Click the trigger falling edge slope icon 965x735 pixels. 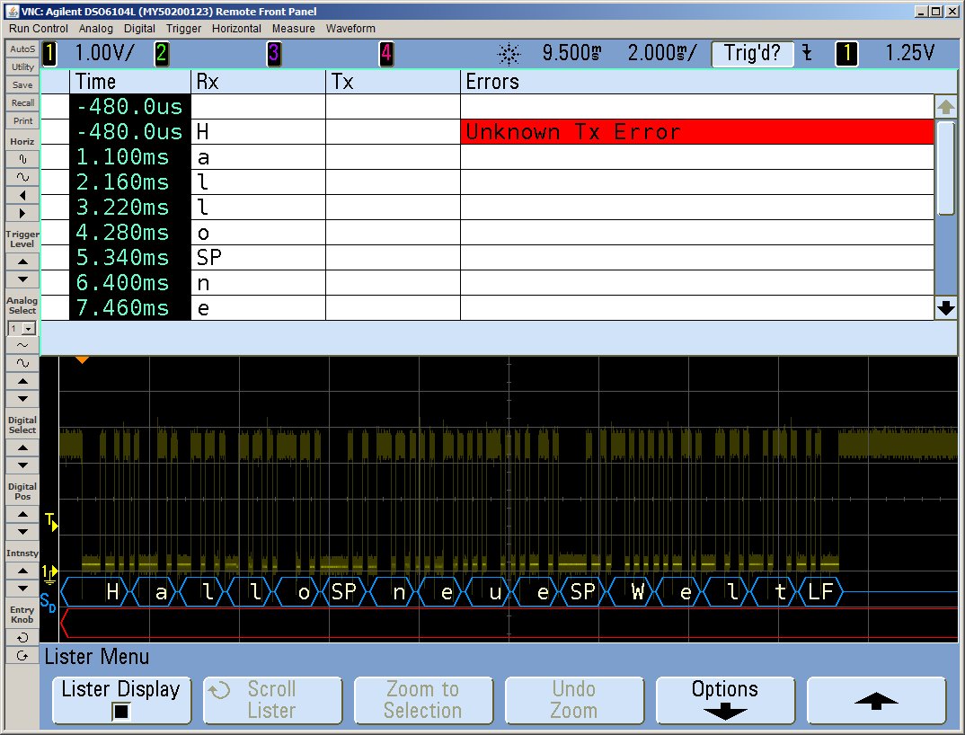click(807, 54)
